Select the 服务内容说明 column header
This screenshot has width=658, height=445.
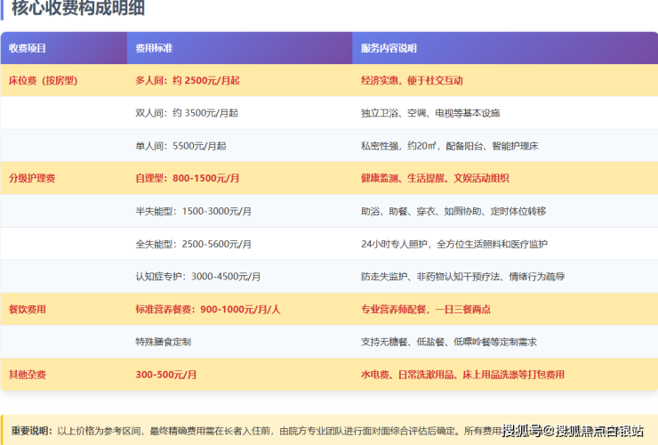point(389,48)
